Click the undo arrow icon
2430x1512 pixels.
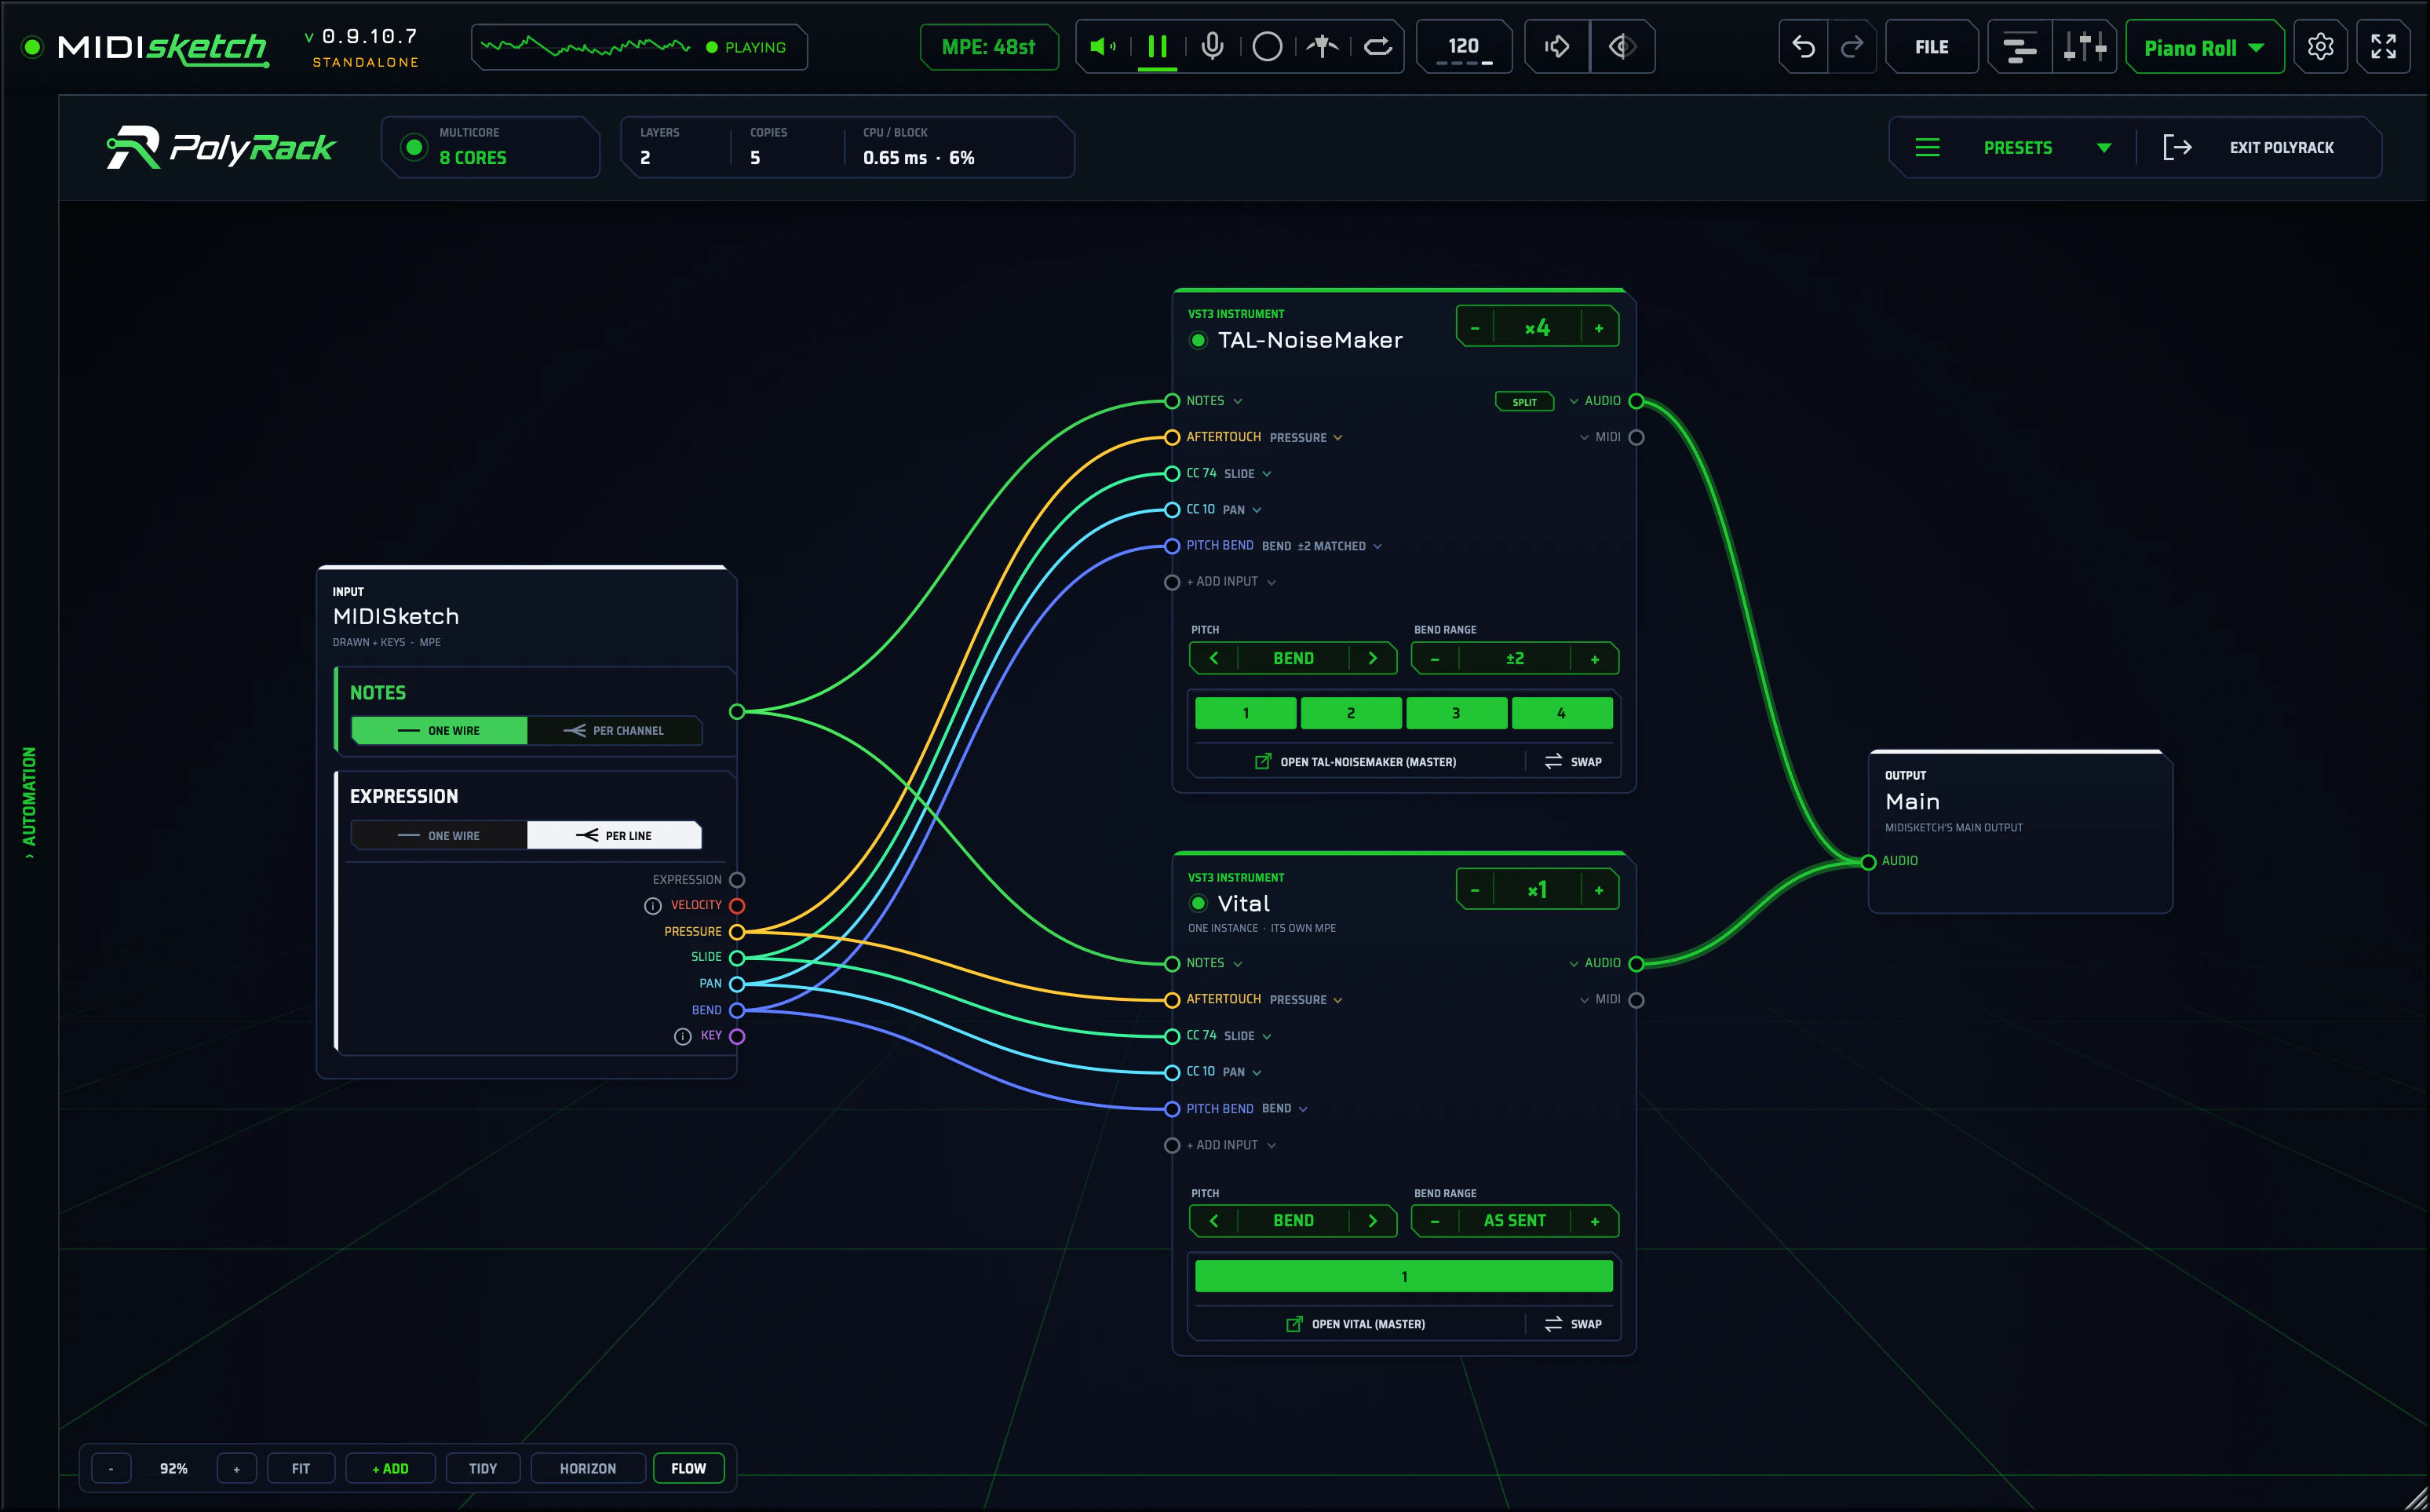[1803, 46]
